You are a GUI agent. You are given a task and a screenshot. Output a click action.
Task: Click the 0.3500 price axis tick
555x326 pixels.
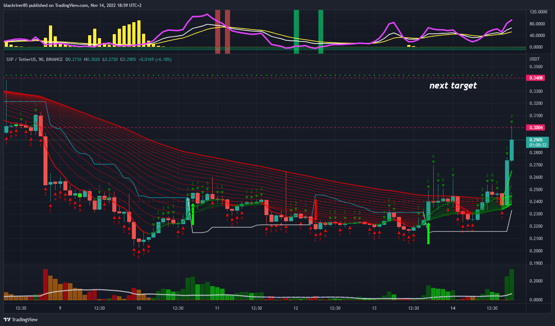(536, 67)
